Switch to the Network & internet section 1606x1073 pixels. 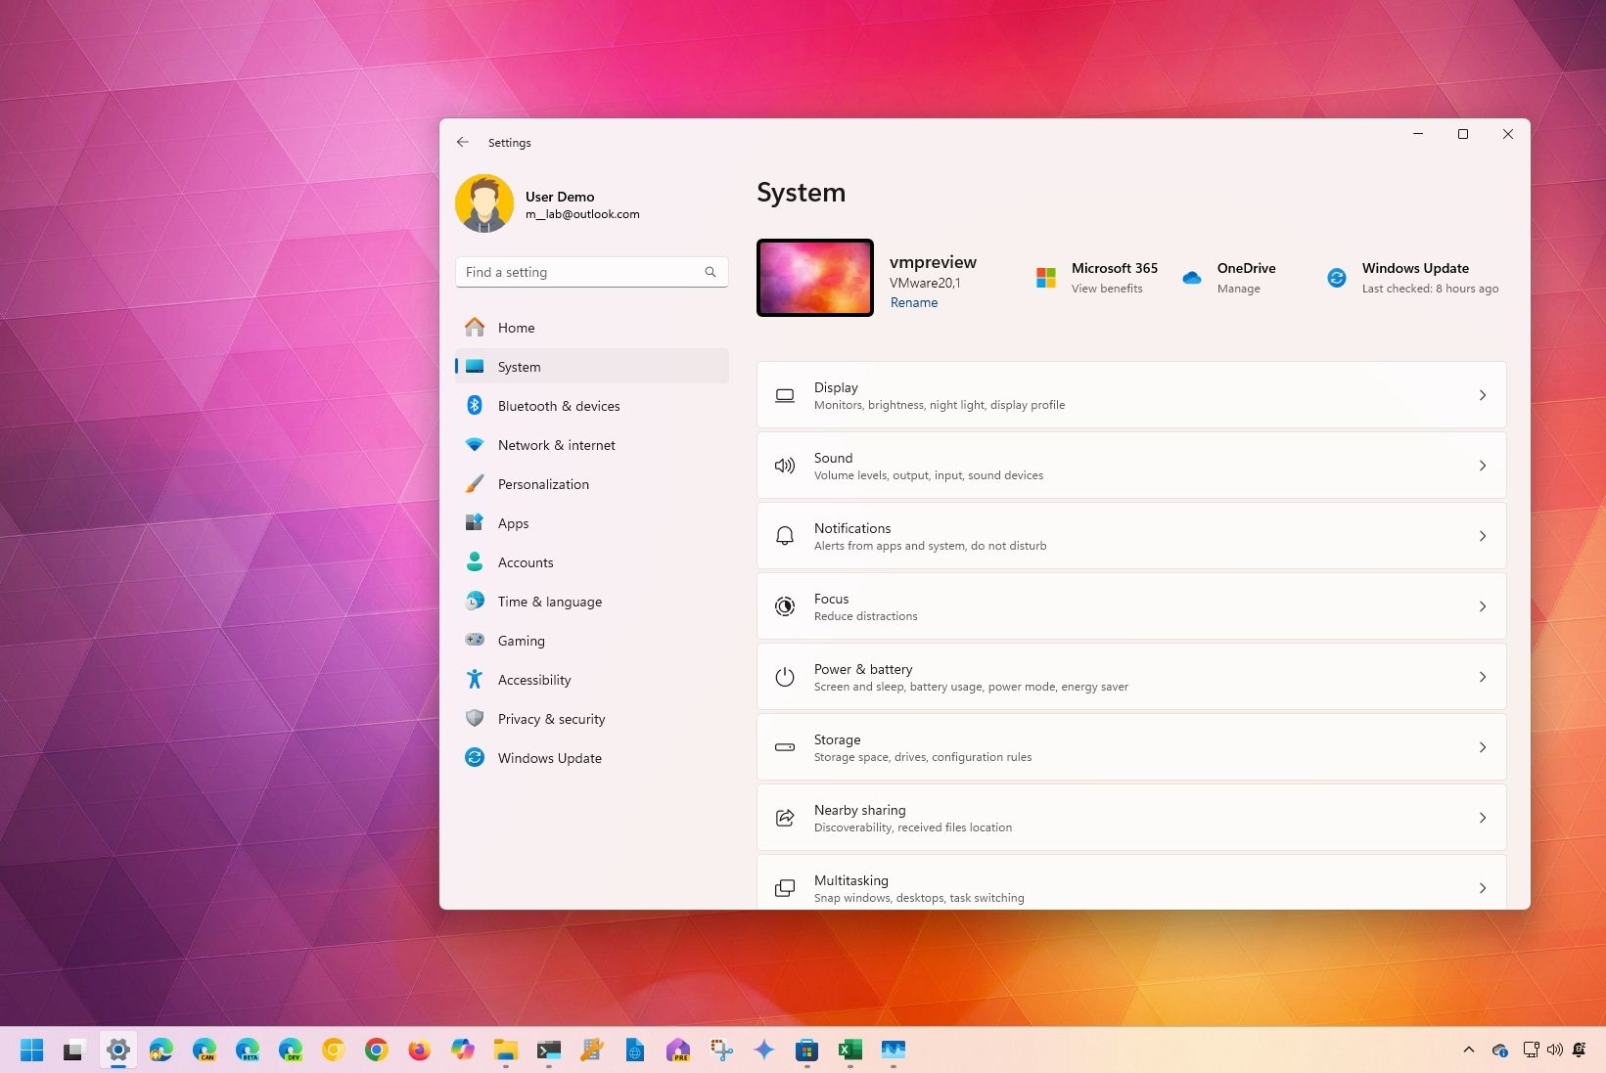[x=555, y=444]
